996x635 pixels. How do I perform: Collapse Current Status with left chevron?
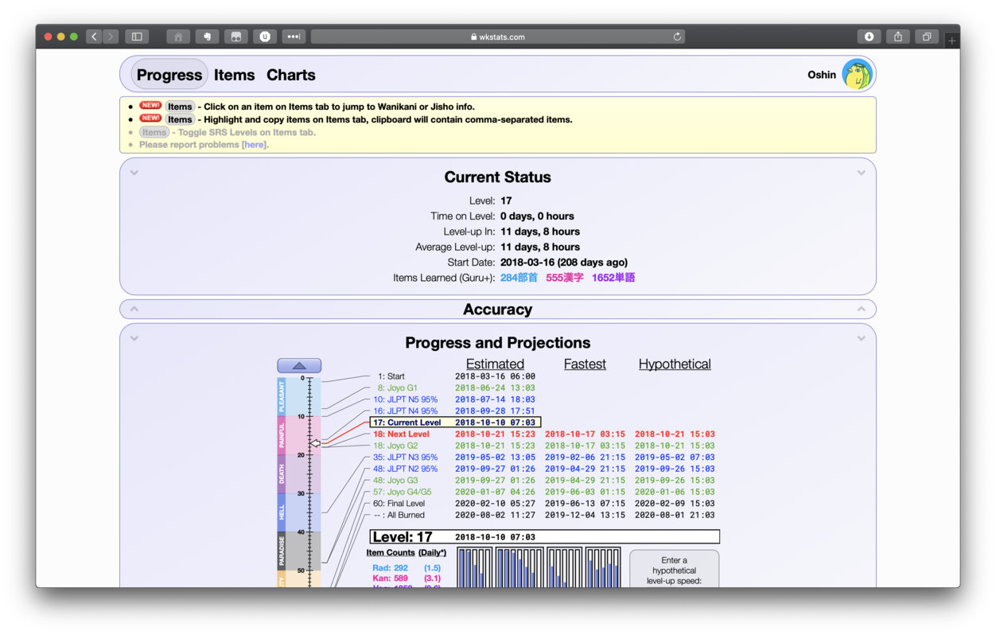(x=134, y=173)
